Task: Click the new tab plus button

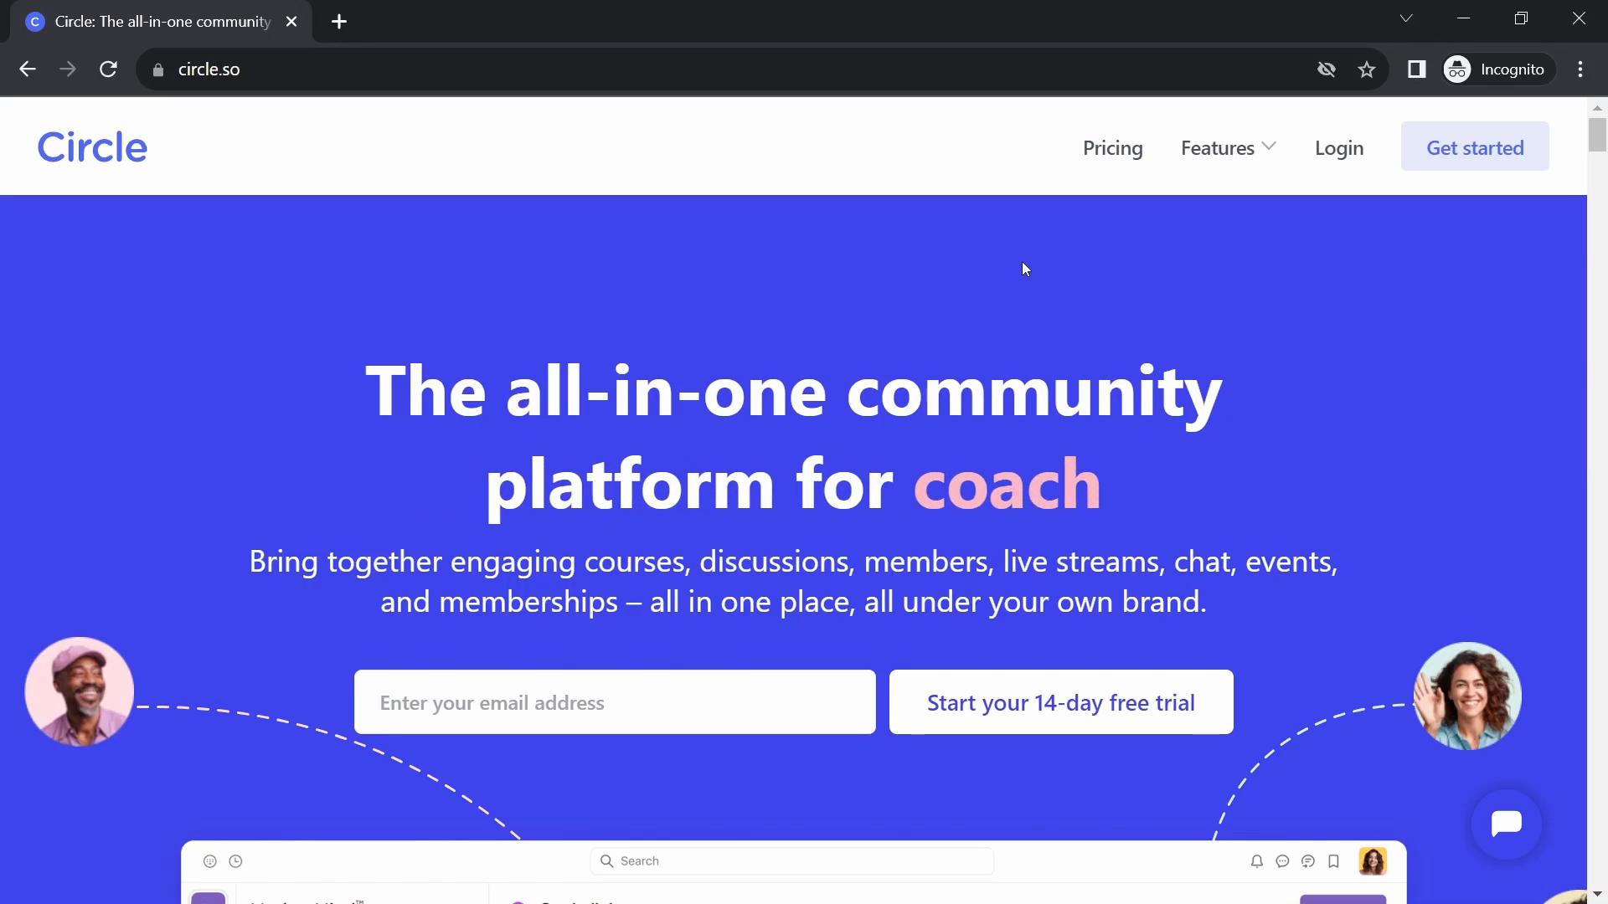Action: tap(339, 21)
